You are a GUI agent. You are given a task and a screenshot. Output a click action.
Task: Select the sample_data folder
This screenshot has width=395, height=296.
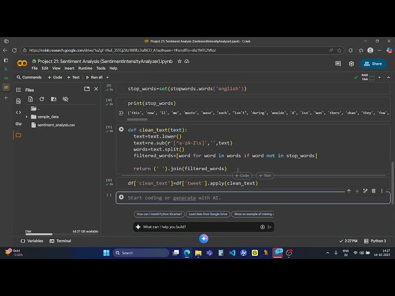pos(44,117)
